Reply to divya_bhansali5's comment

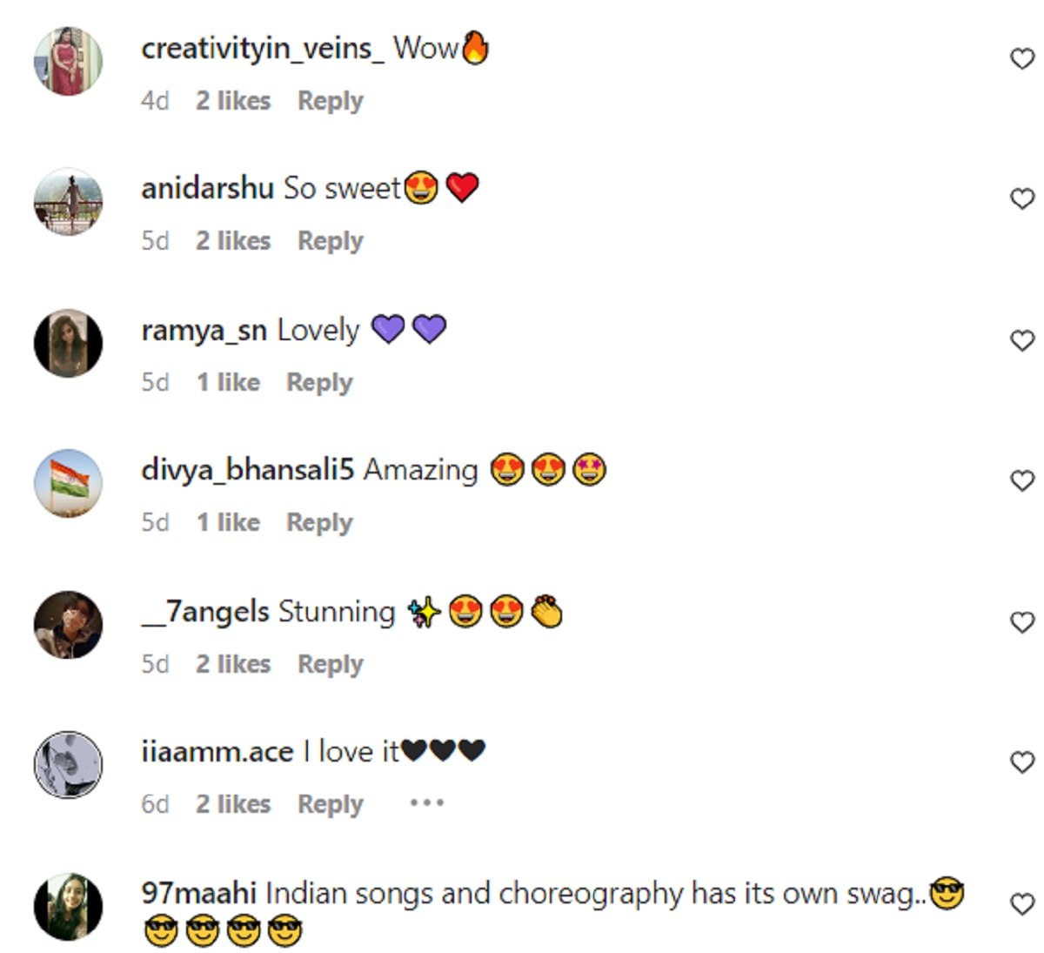click(x=319, y=523)
